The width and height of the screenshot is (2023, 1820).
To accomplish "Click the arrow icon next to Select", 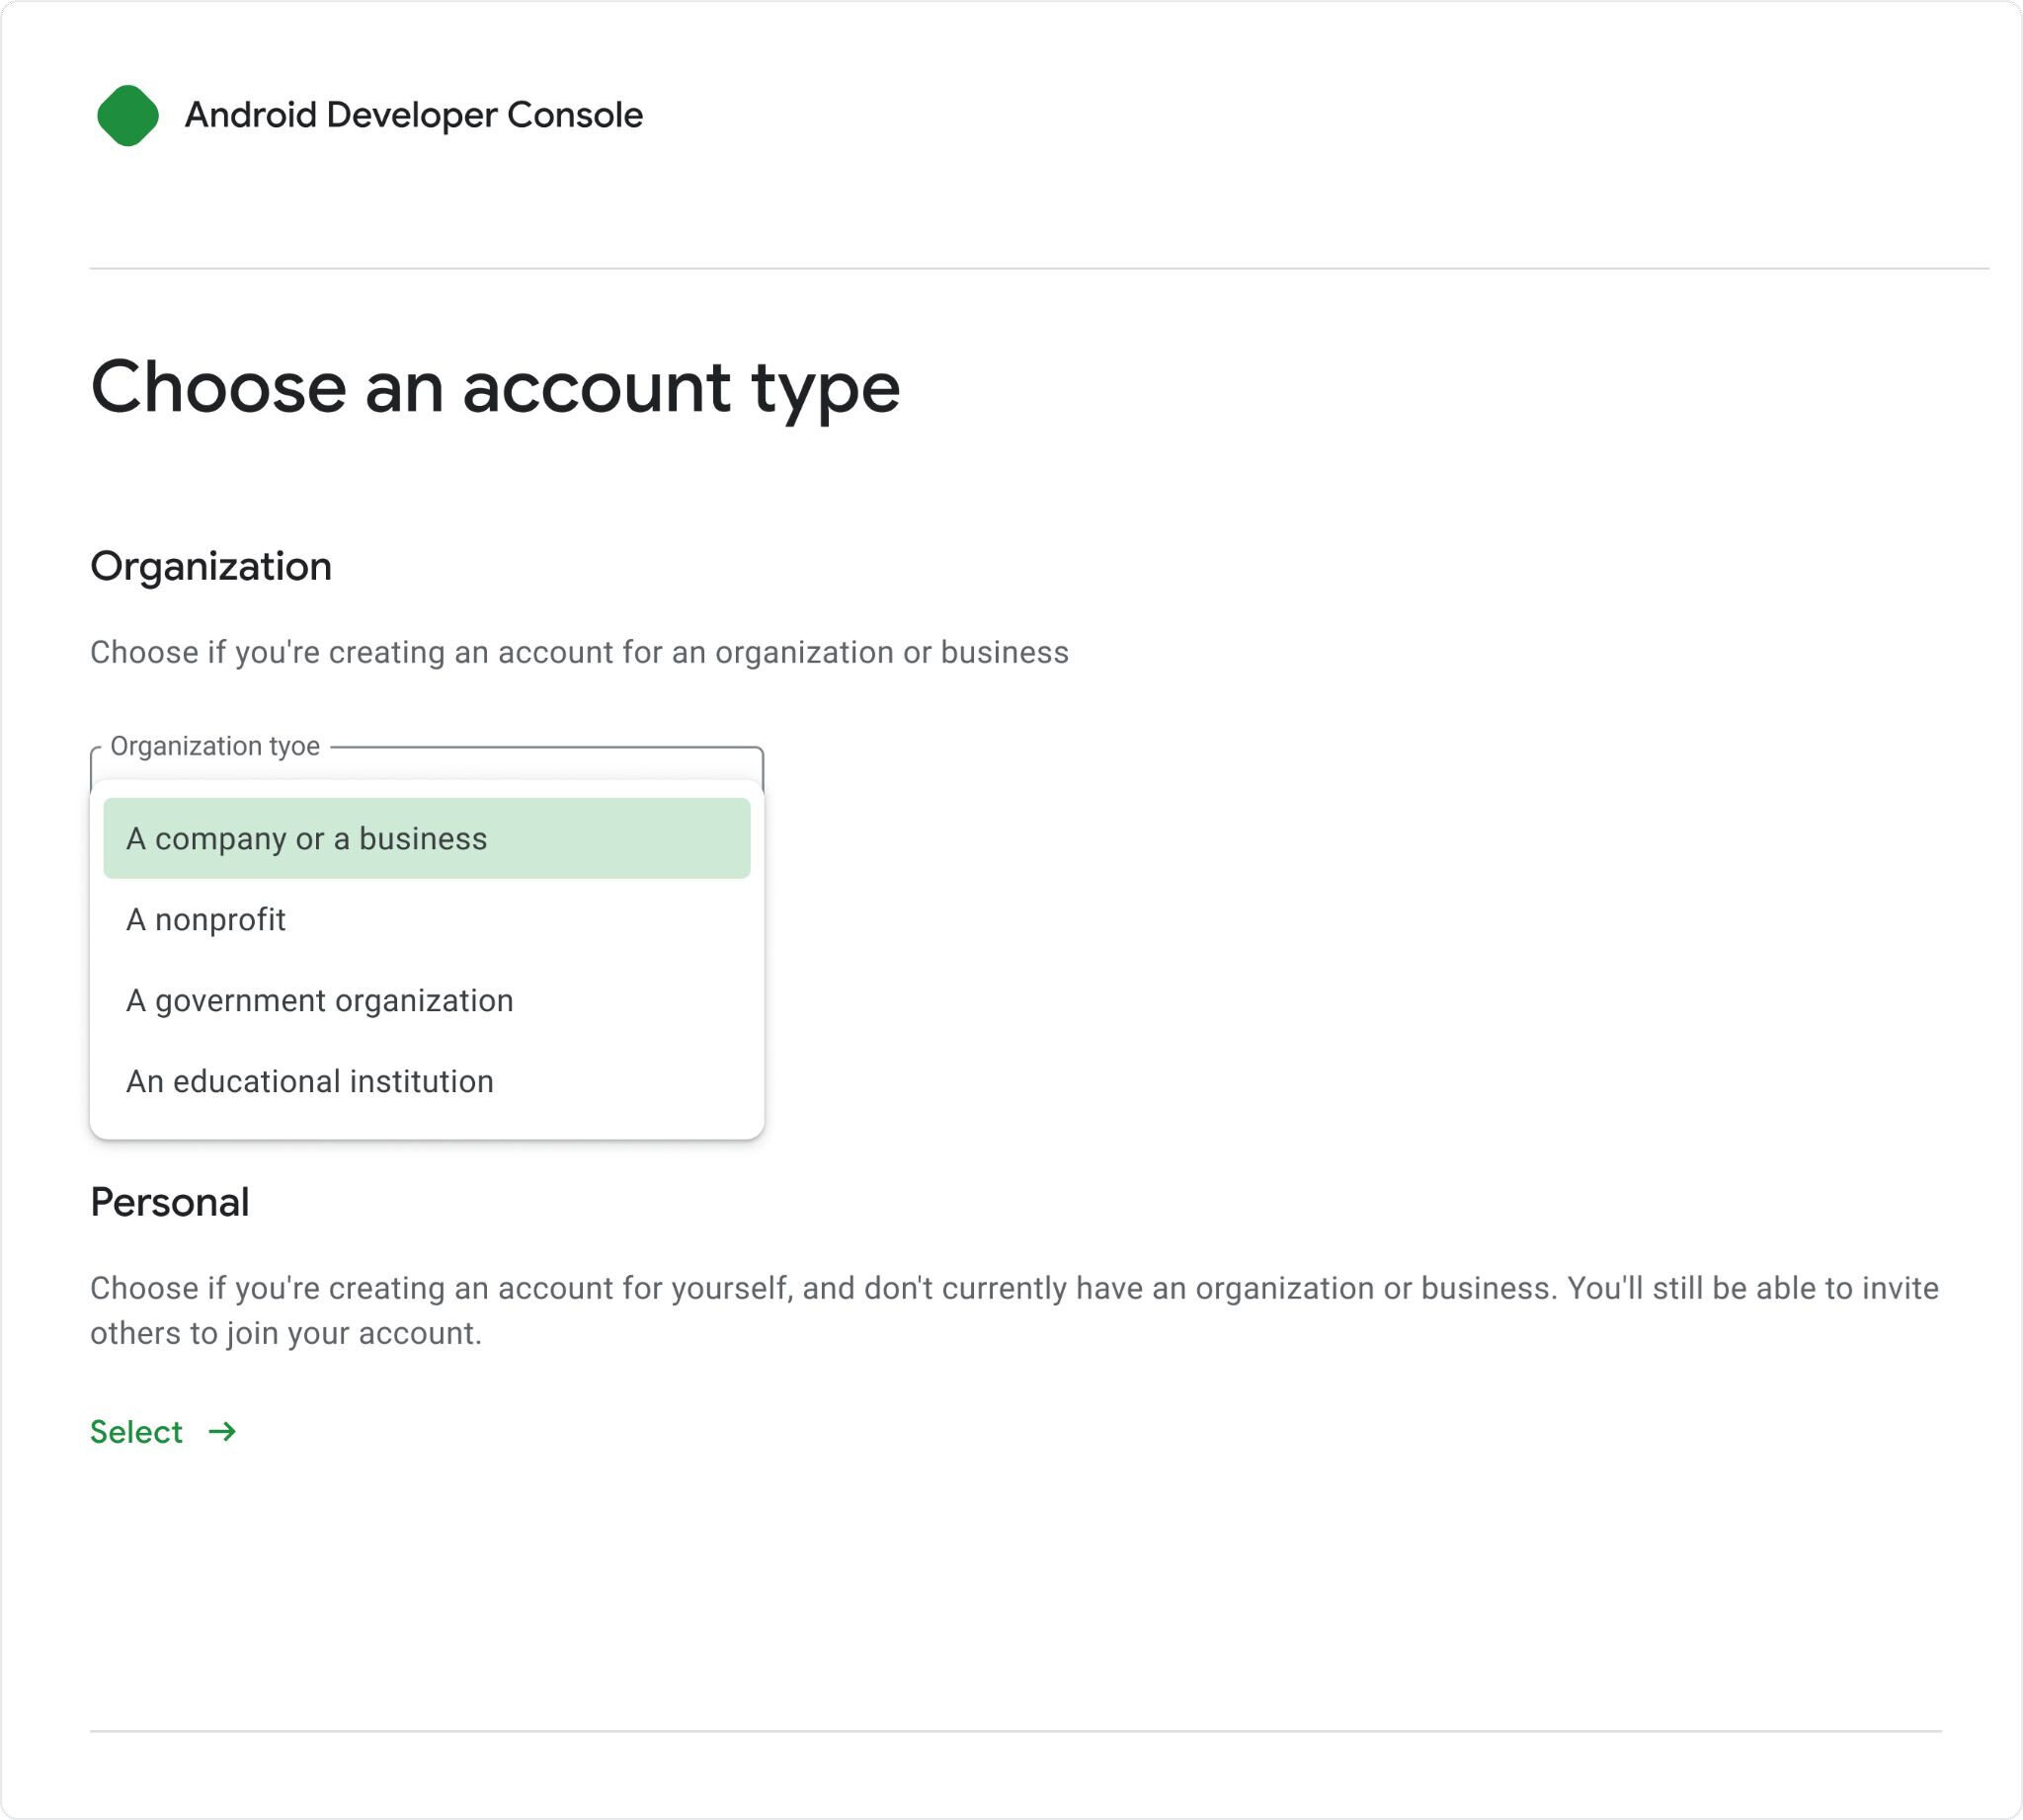I will click(222, 1431).
